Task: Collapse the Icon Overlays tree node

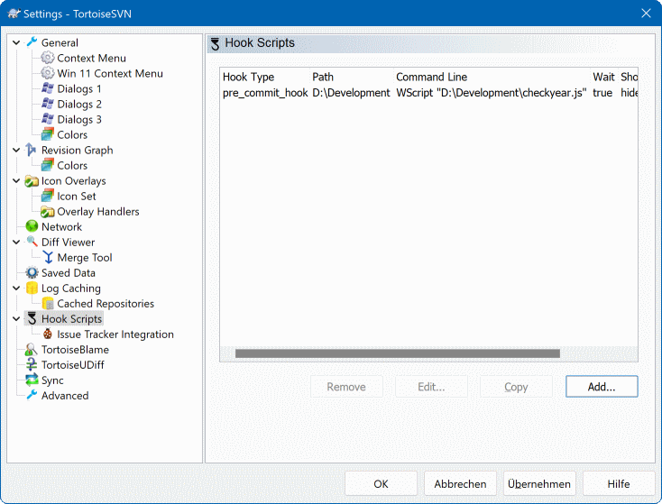Action: 16,180
